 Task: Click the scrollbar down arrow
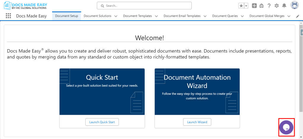tap(301, 137)
